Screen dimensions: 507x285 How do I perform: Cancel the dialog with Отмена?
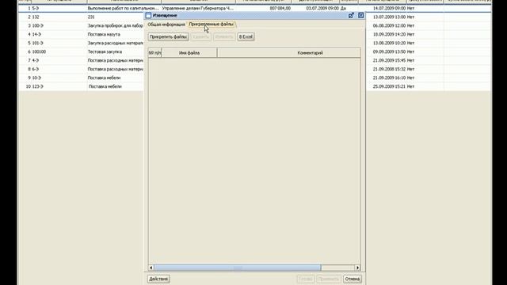coord(352,279)
